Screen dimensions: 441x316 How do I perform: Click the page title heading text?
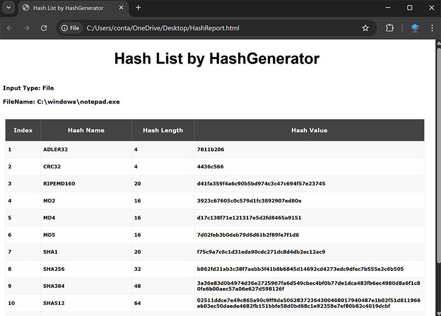(217, 58)
